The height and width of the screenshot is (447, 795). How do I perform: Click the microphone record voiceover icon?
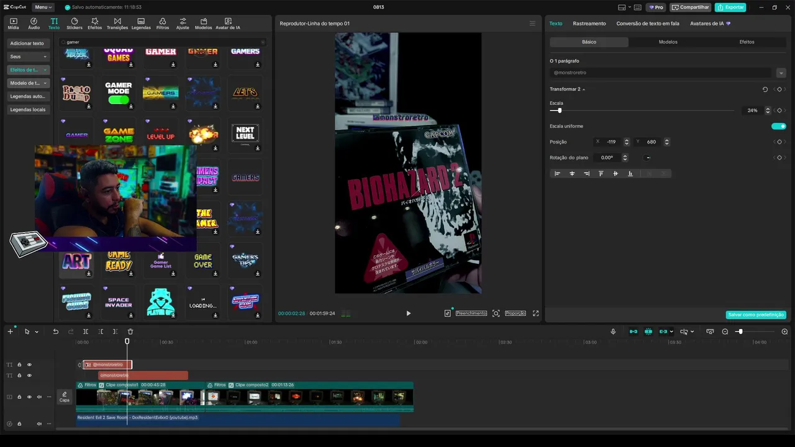[x=613, y=332]
